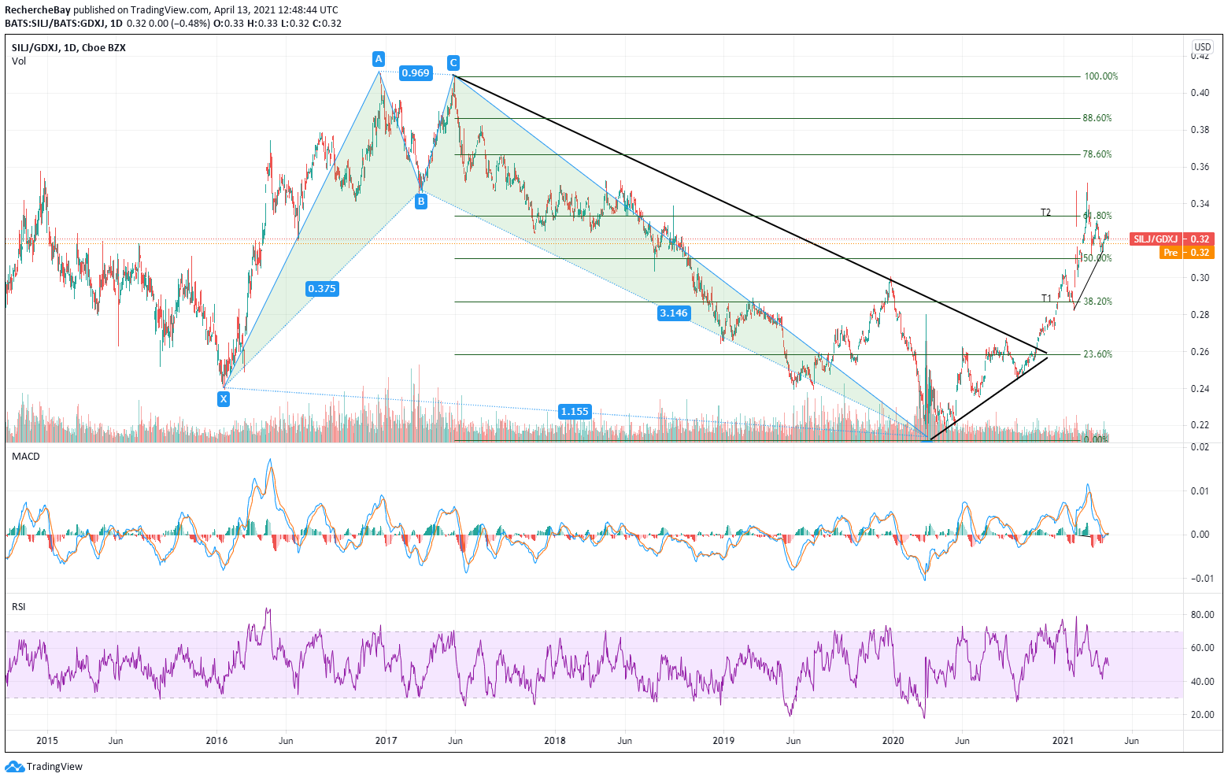Click the Vol indicator label
The height and width of the screenshot is (781, 1228).
click(x=19, y=61)
